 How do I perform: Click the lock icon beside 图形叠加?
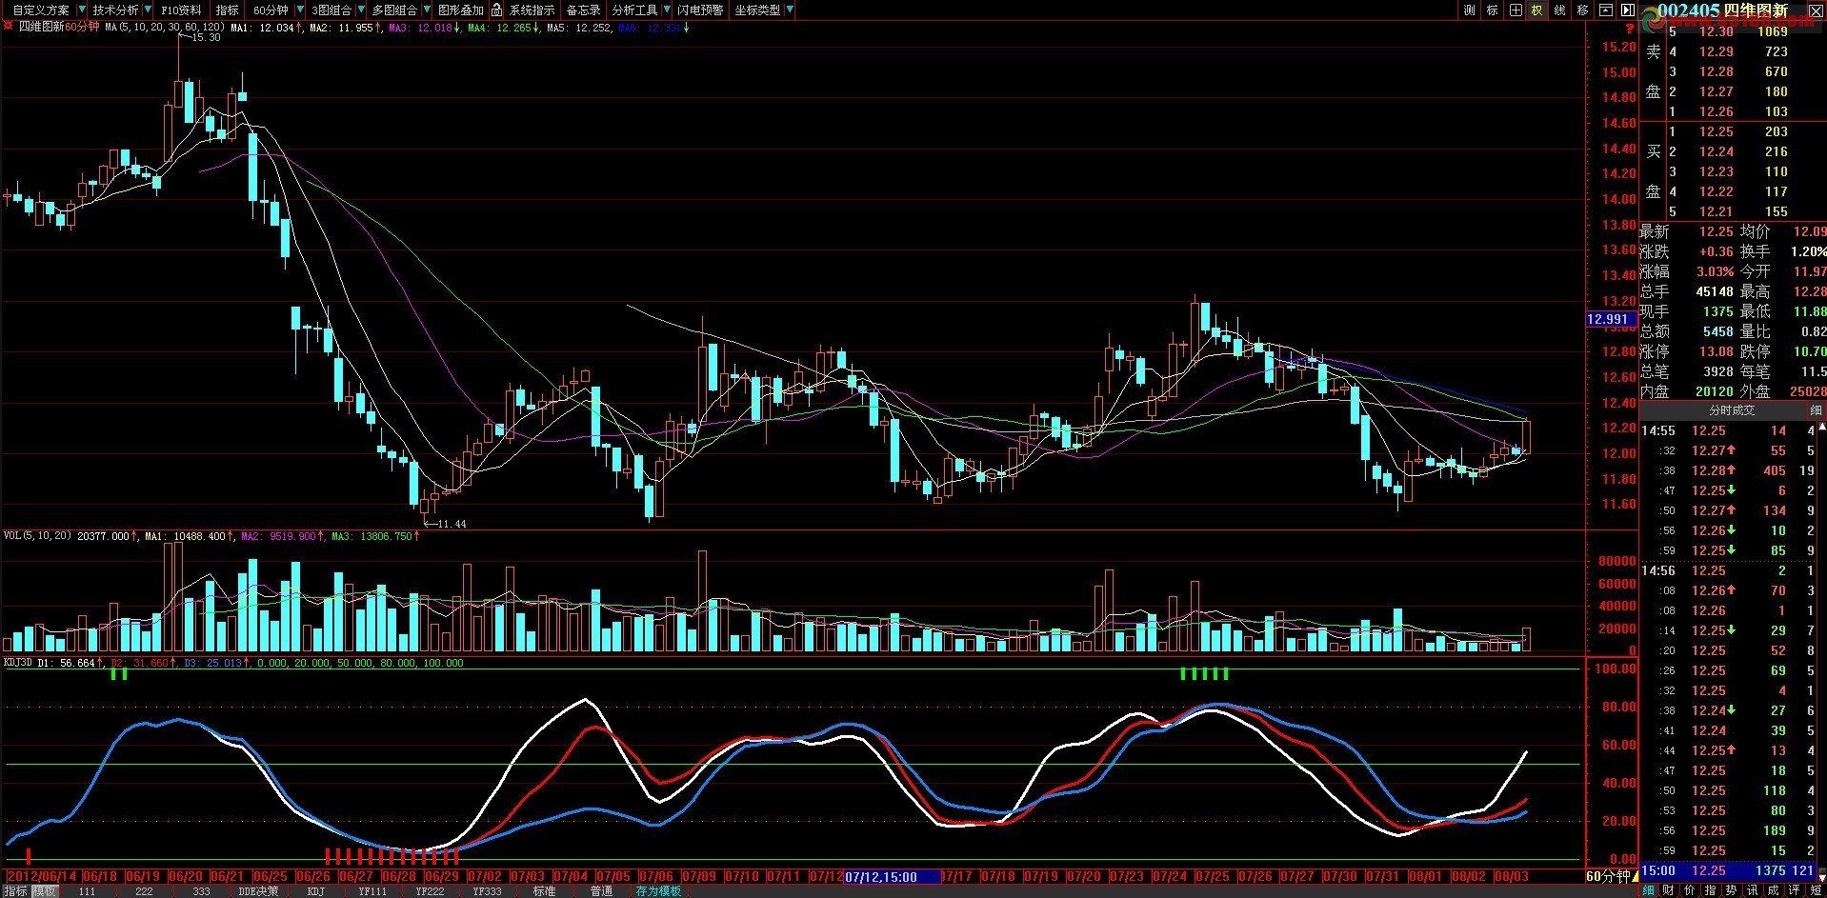click(x=496, y=10)
